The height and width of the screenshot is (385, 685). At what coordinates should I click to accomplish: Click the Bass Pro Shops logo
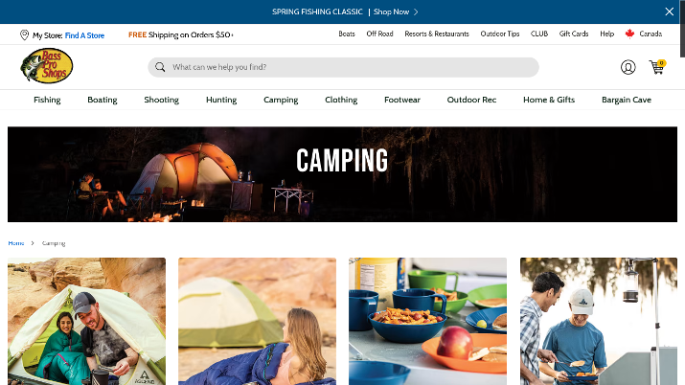[x=47, y=66]
